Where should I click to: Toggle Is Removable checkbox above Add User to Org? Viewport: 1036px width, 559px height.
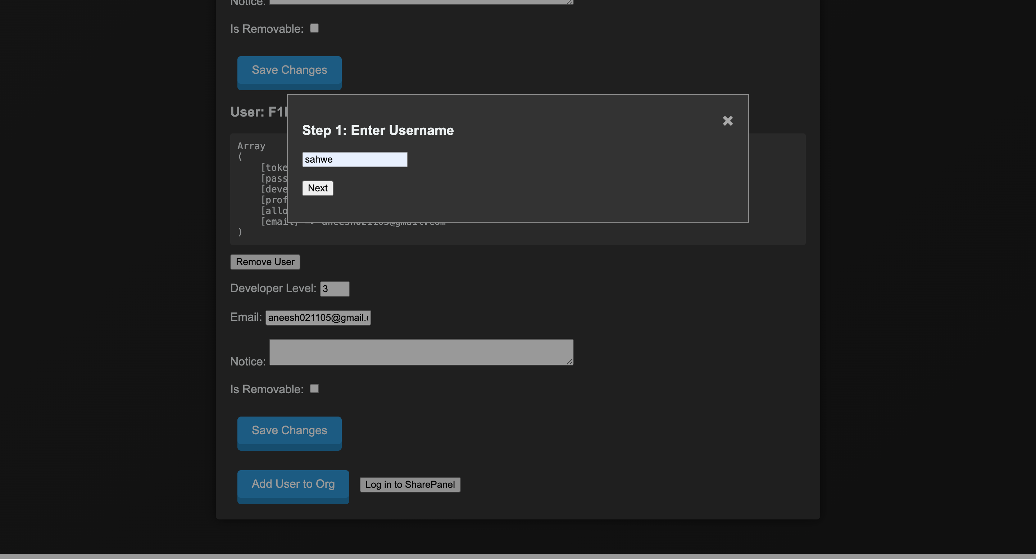314,388
